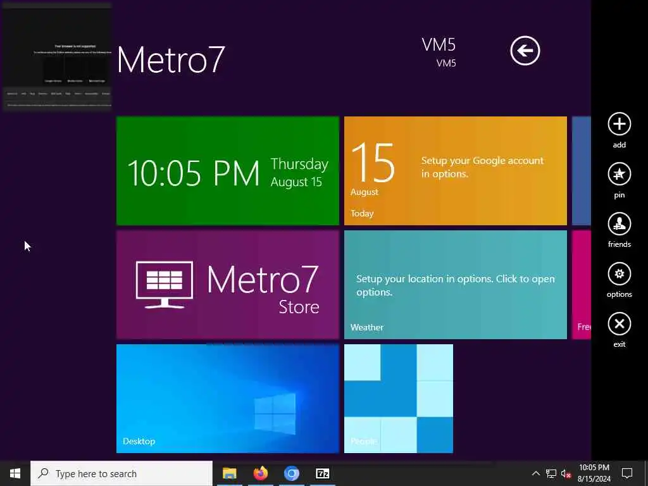Click the taskbar search box
This screenshot has width=648, height=486.
click(121, 473)
